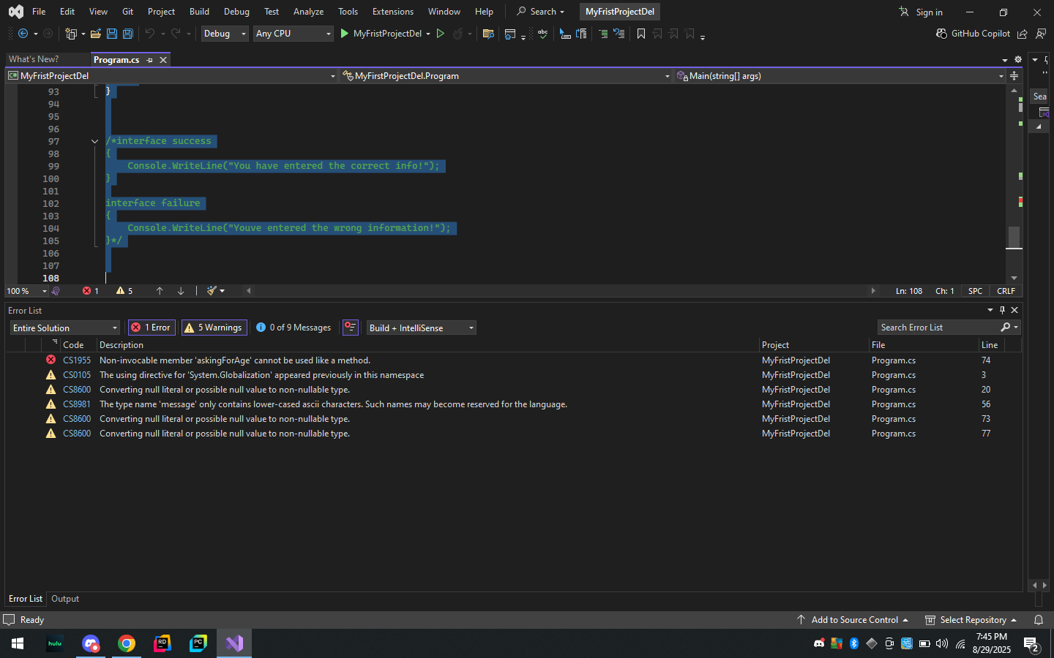Open GitHub Copilot in the title bar
This screenshot has width=1054, height=658.
click(x=973, y=34)
